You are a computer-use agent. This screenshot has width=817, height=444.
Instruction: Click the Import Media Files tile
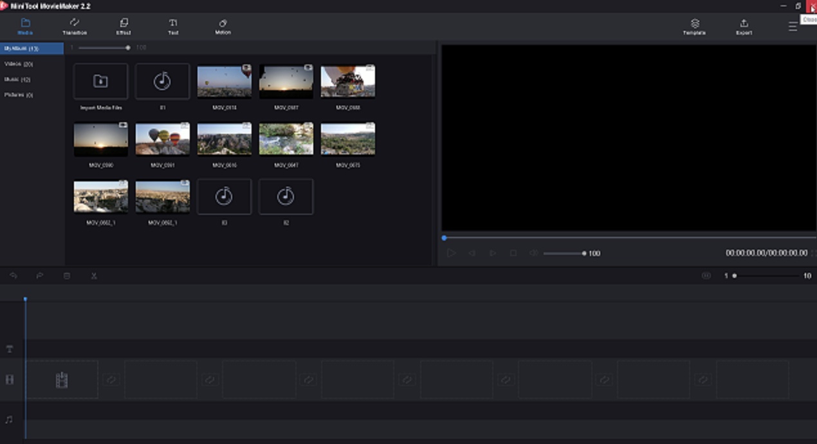tap(101, 81)
